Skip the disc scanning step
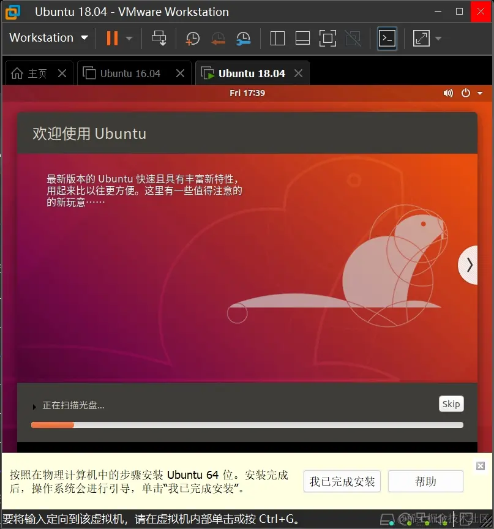Screen dimensions: 494x529 pyautogui.click(x=451, y=404)
